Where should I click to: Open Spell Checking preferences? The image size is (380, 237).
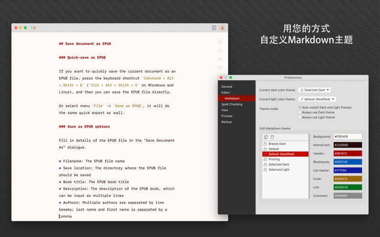(x=232, y=104)
